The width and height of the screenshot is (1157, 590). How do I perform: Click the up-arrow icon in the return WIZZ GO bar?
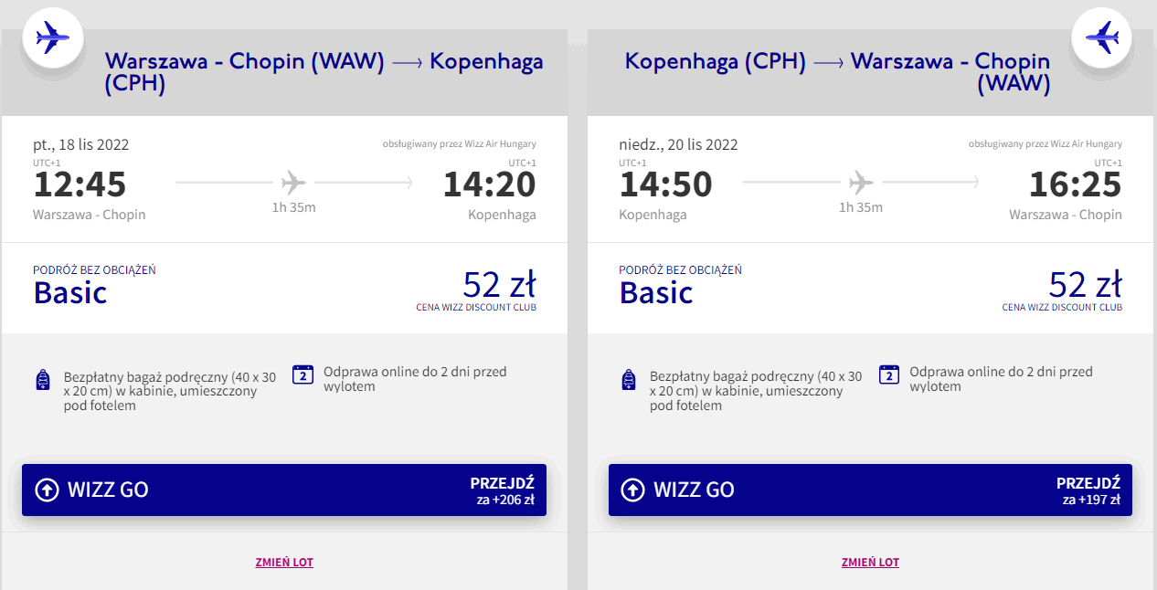click(x=632, y=490)
